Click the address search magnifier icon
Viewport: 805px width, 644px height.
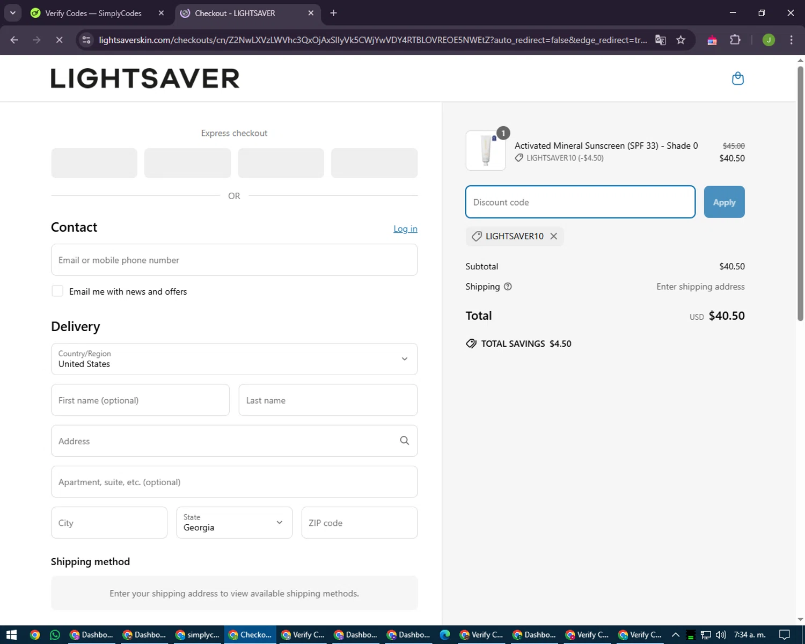[x=404, y=441]
